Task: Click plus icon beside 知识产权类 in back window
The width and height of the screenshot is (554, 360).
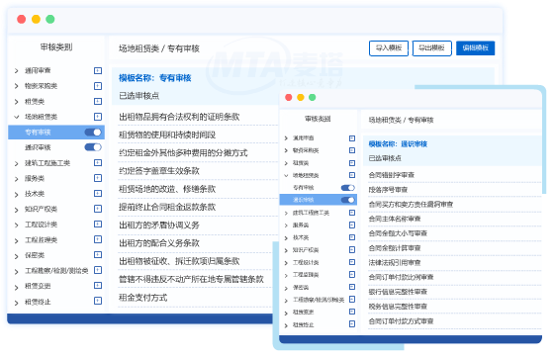Action: tap(98, 209)
